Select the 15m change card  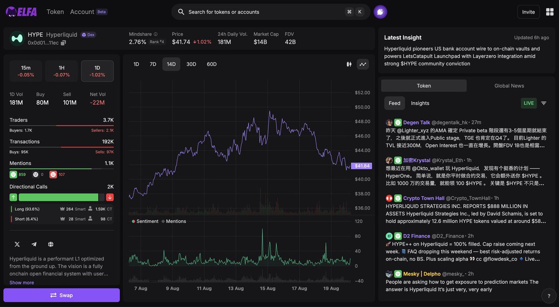[x=26, y=71]
